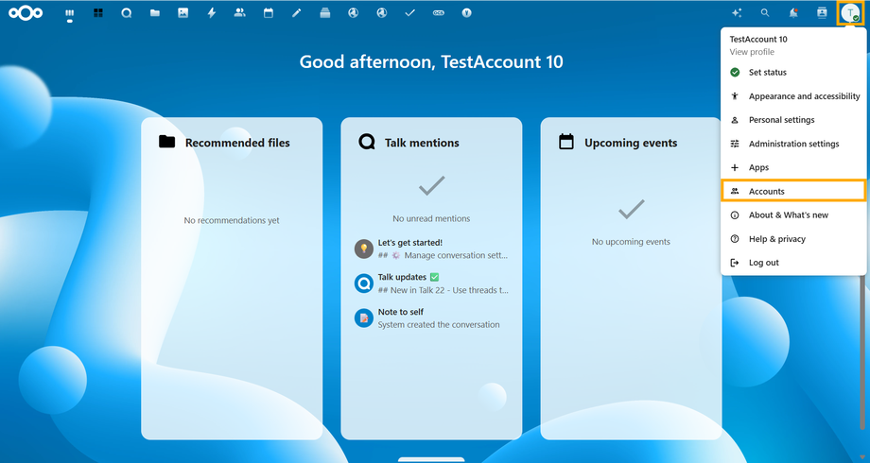Open the Assistant sparkles icon

pyautogui.click(x=737, y=12)
